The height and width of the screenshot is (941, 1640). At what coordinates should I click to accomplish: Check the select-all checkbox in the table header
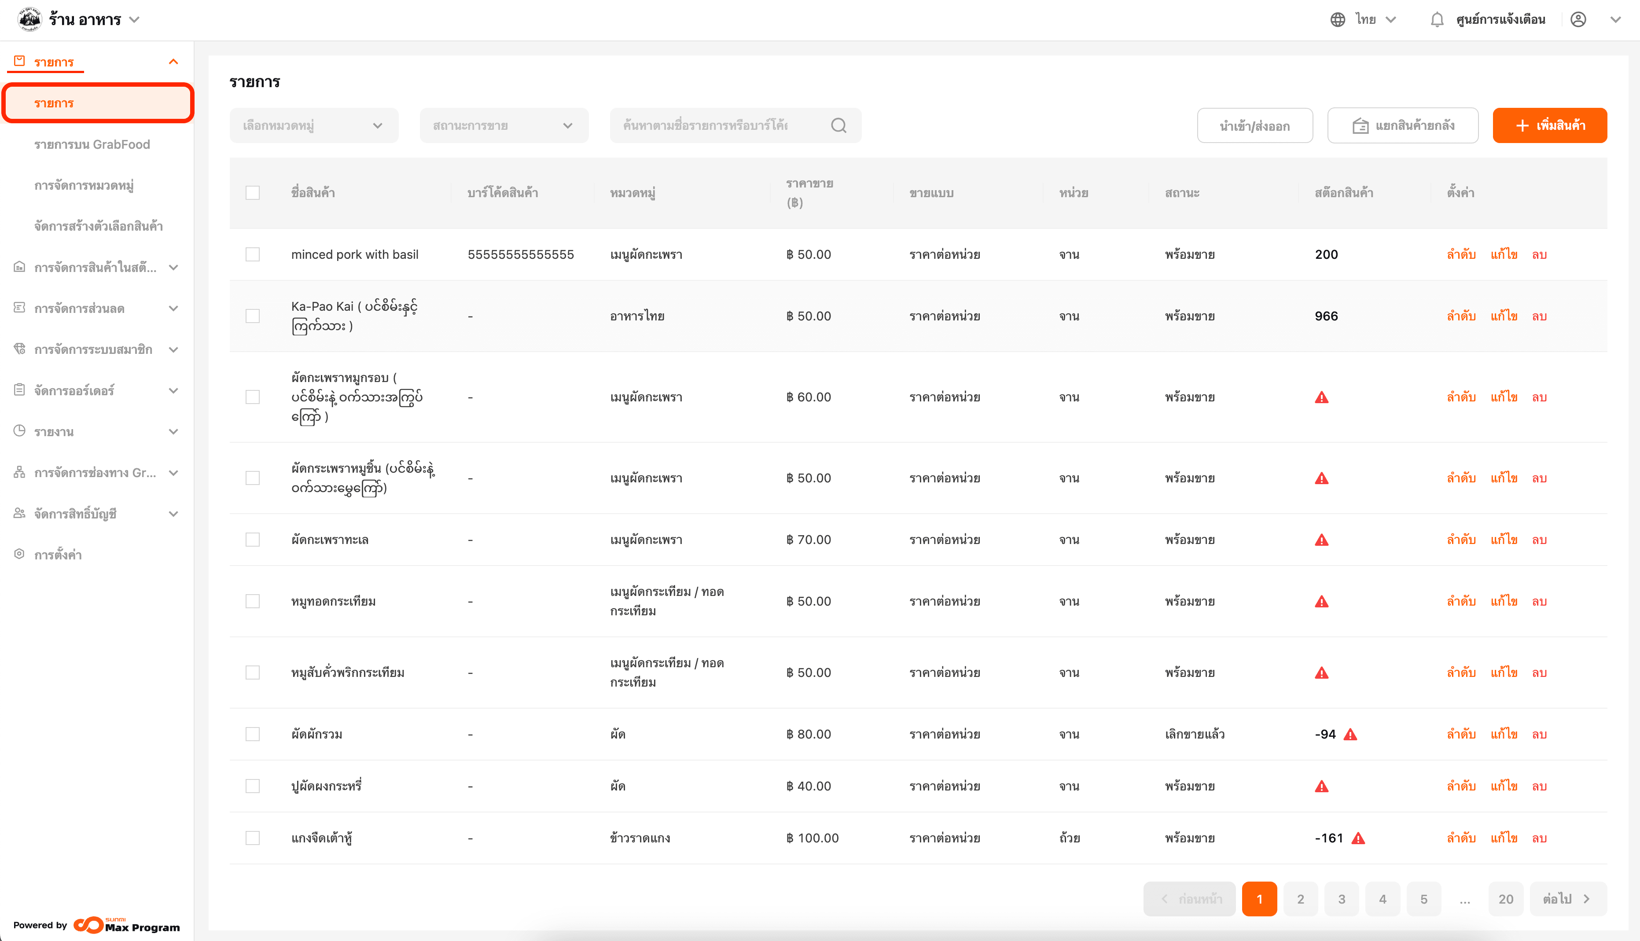[253, 193]
